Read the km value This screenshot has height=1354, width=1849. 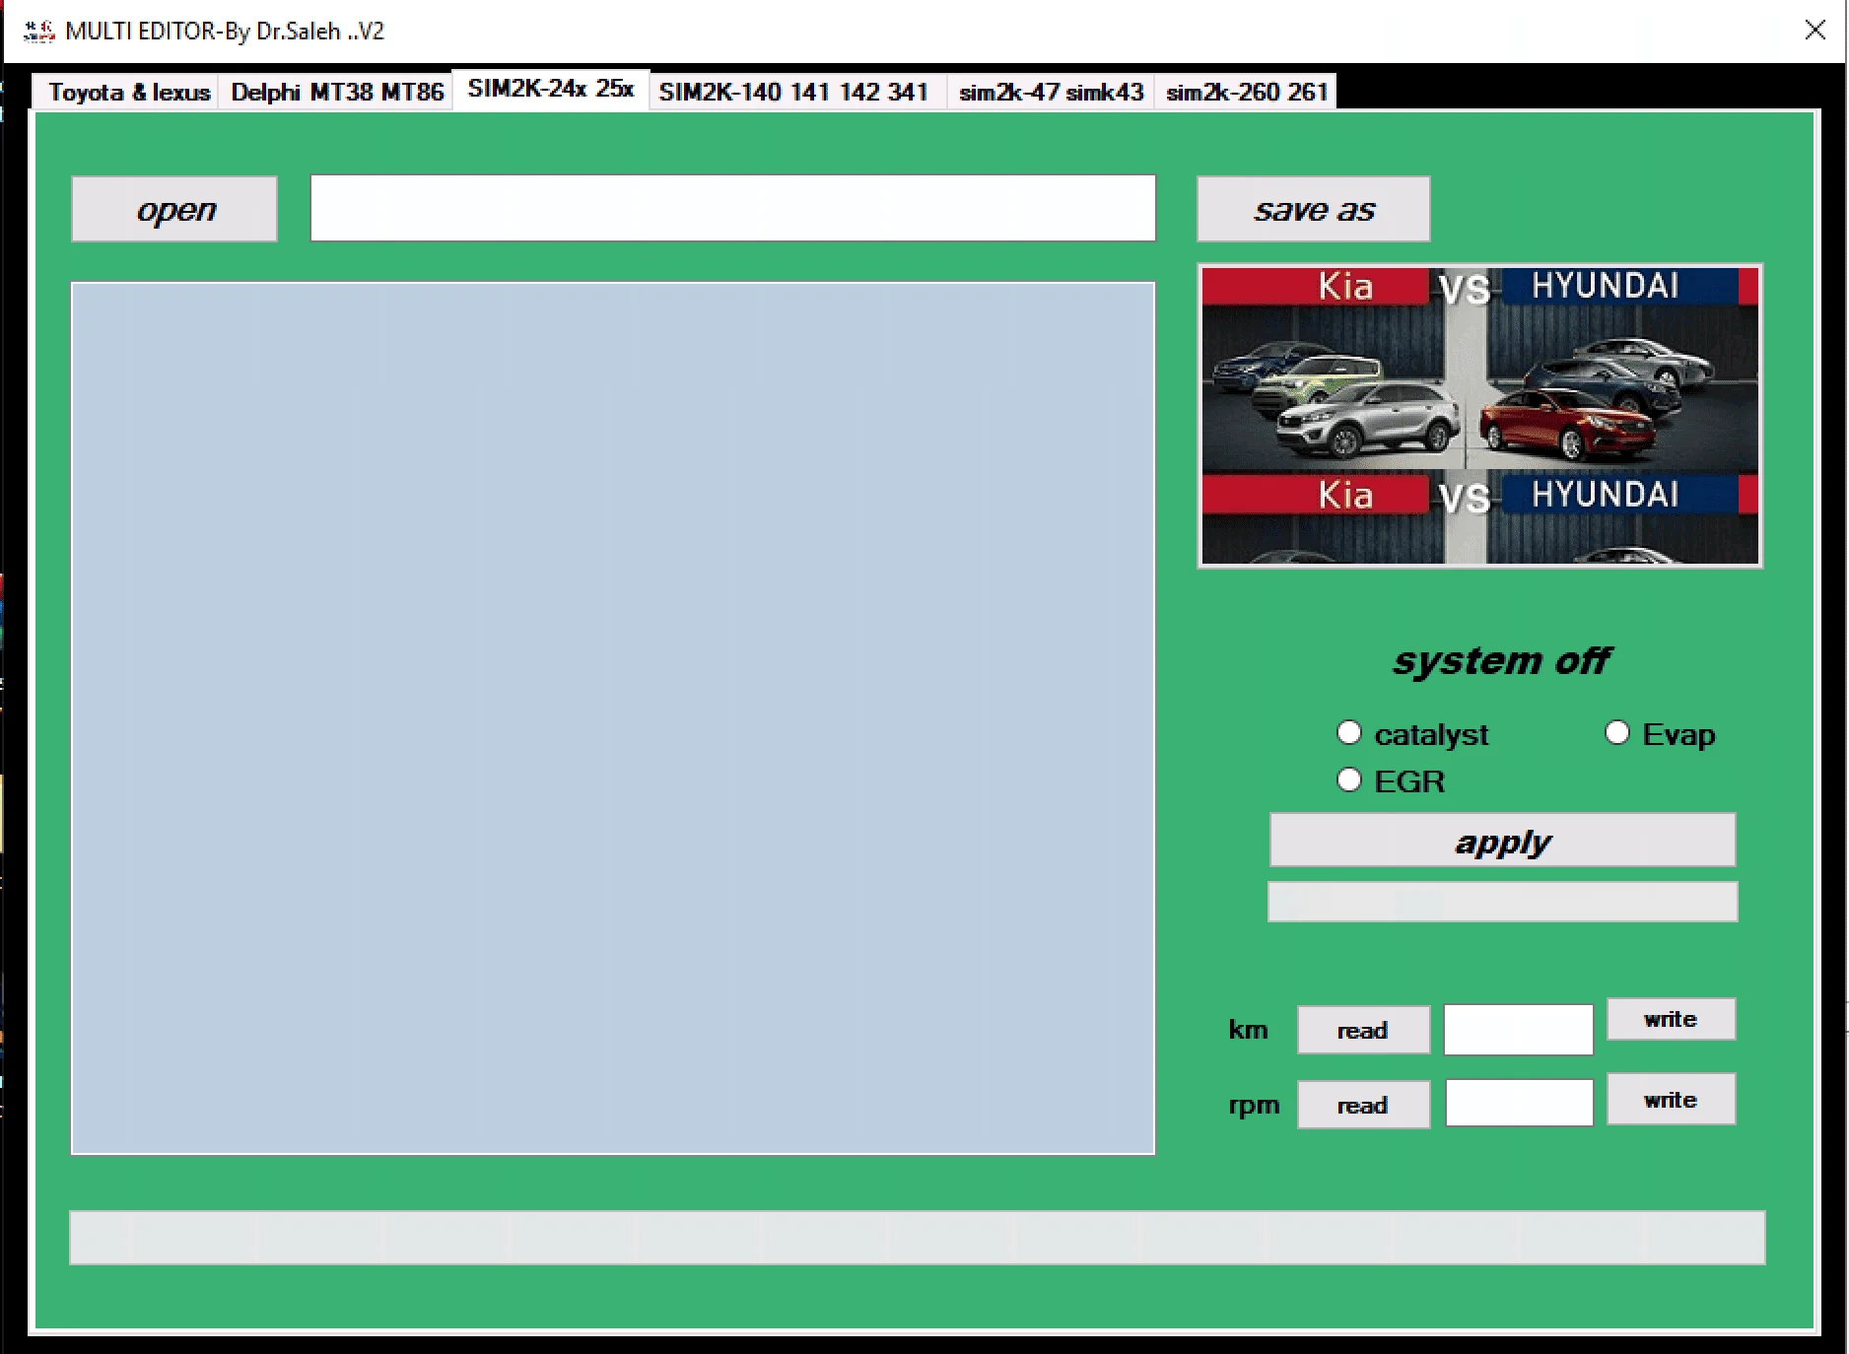click(x=1363, y=1030)
